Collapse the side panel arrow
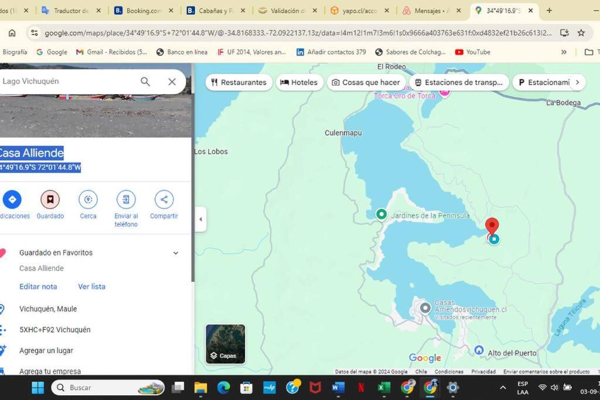The width and height of the screenshot is (600, 400). click(x=200, y=219)
